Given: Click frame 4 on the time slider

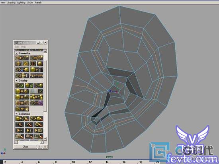Looking at the screenshot, I should click(x=22, y=162).
